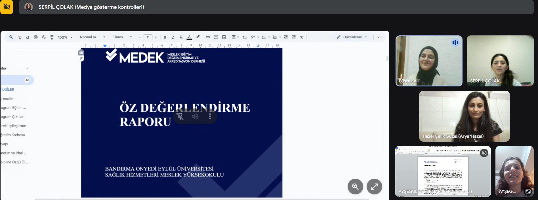Unpin the presentation using the pin icon

[180, 116]
